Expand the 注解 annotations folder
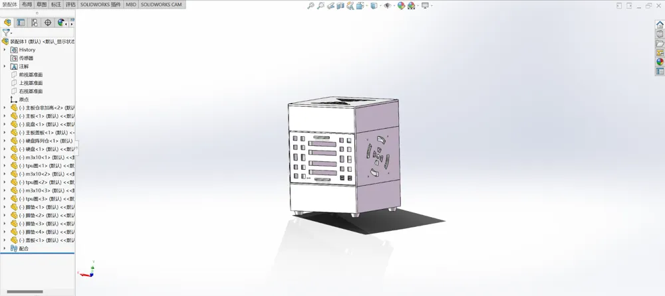 pyautogui.click(x=5, y=66)
